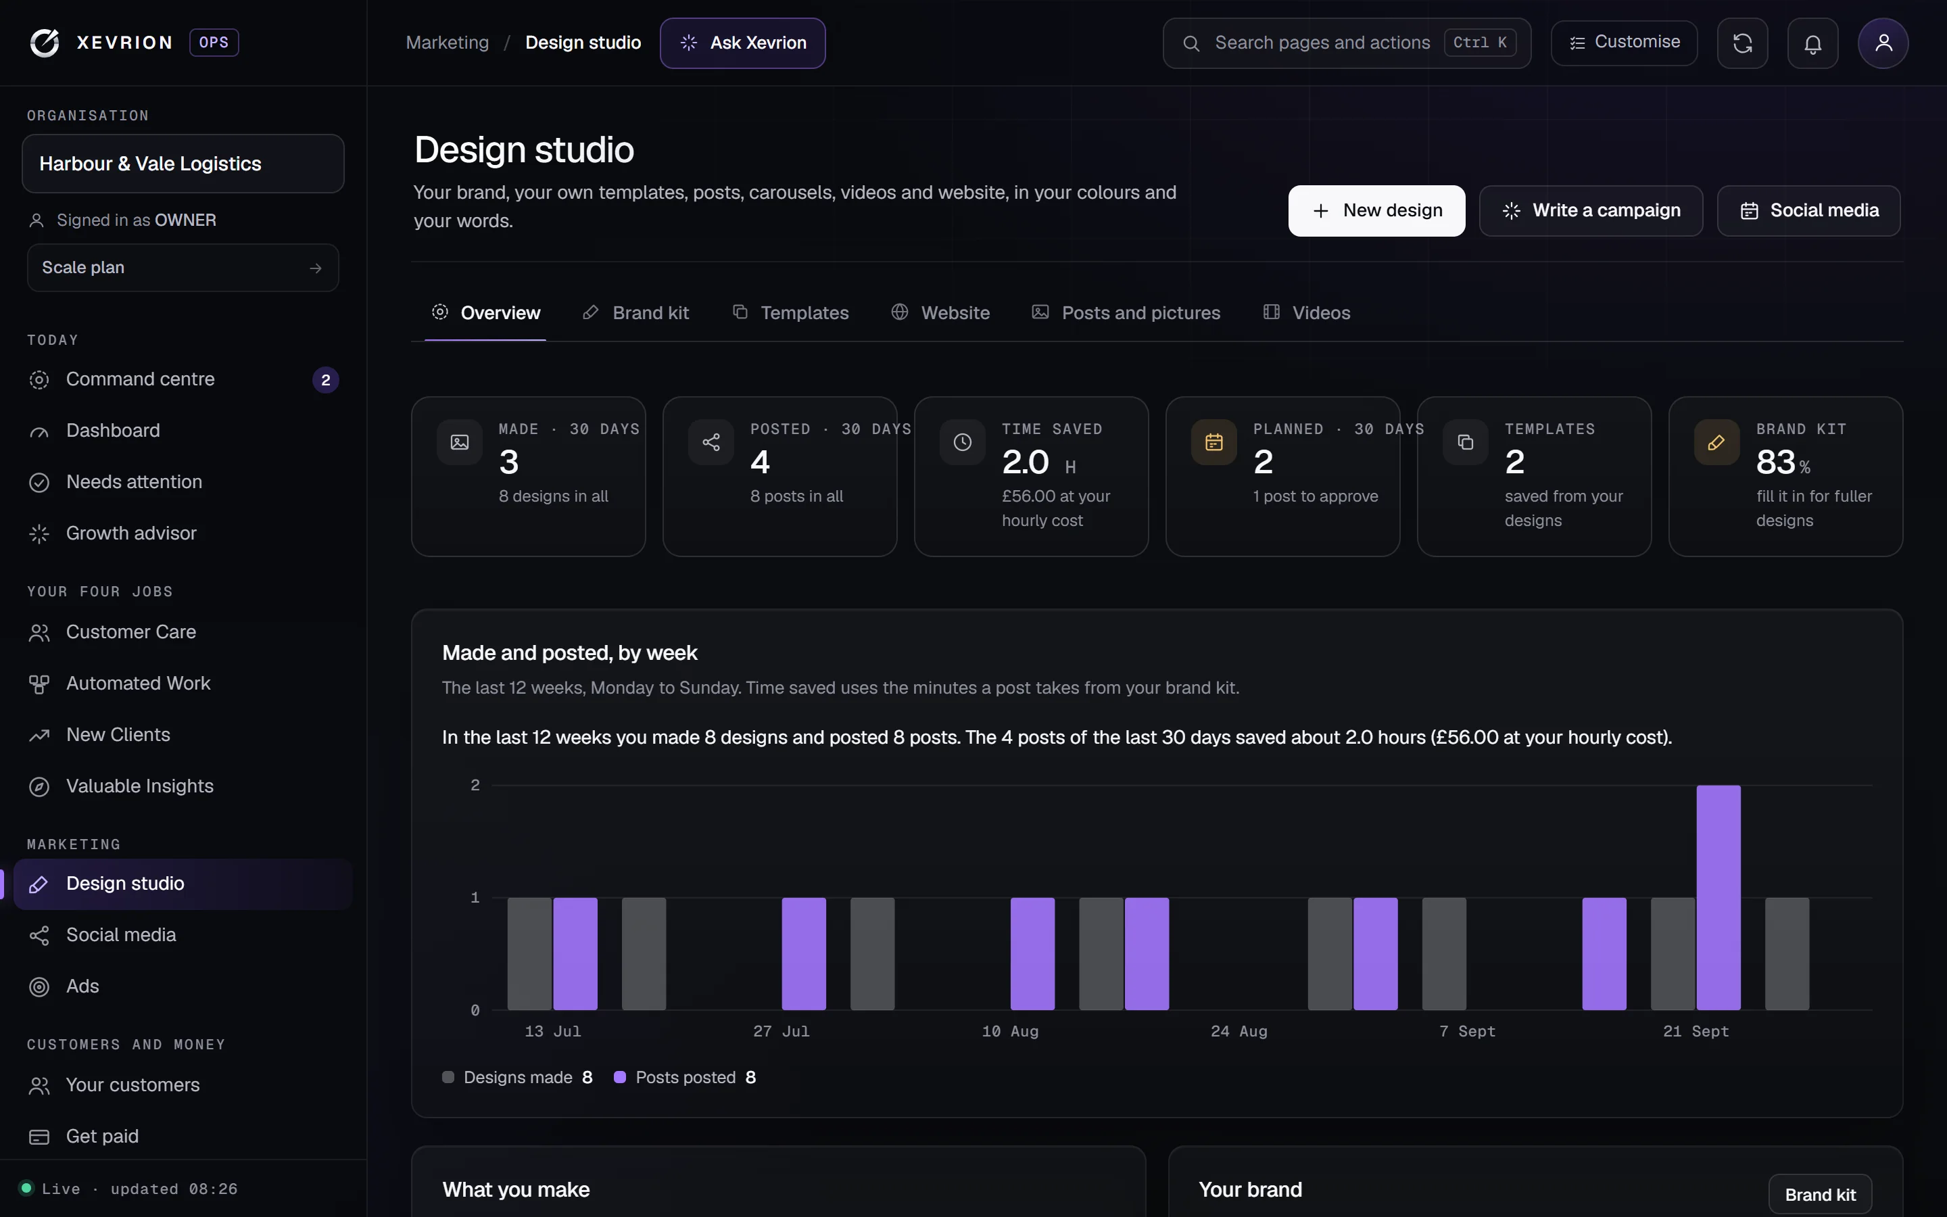Screen dimensions: 1947x1217
Task: Click the Marketing breadcrumb link
Action: point(448,43)
